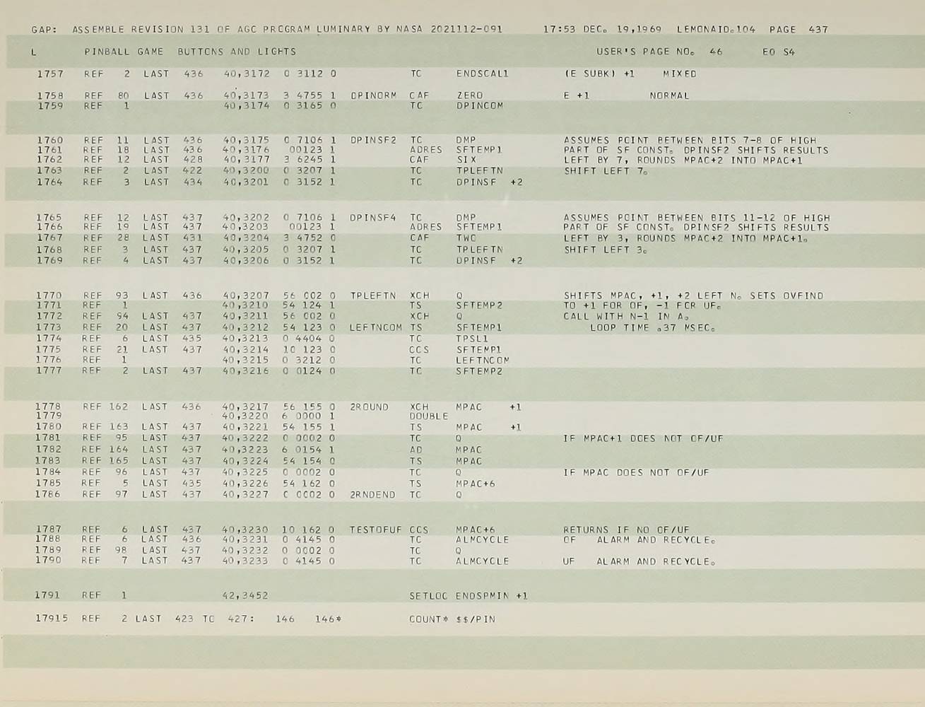Select DPINCOM operand on line 1759
This screenshot has height=707, width=925.
(x=480, y=106)
